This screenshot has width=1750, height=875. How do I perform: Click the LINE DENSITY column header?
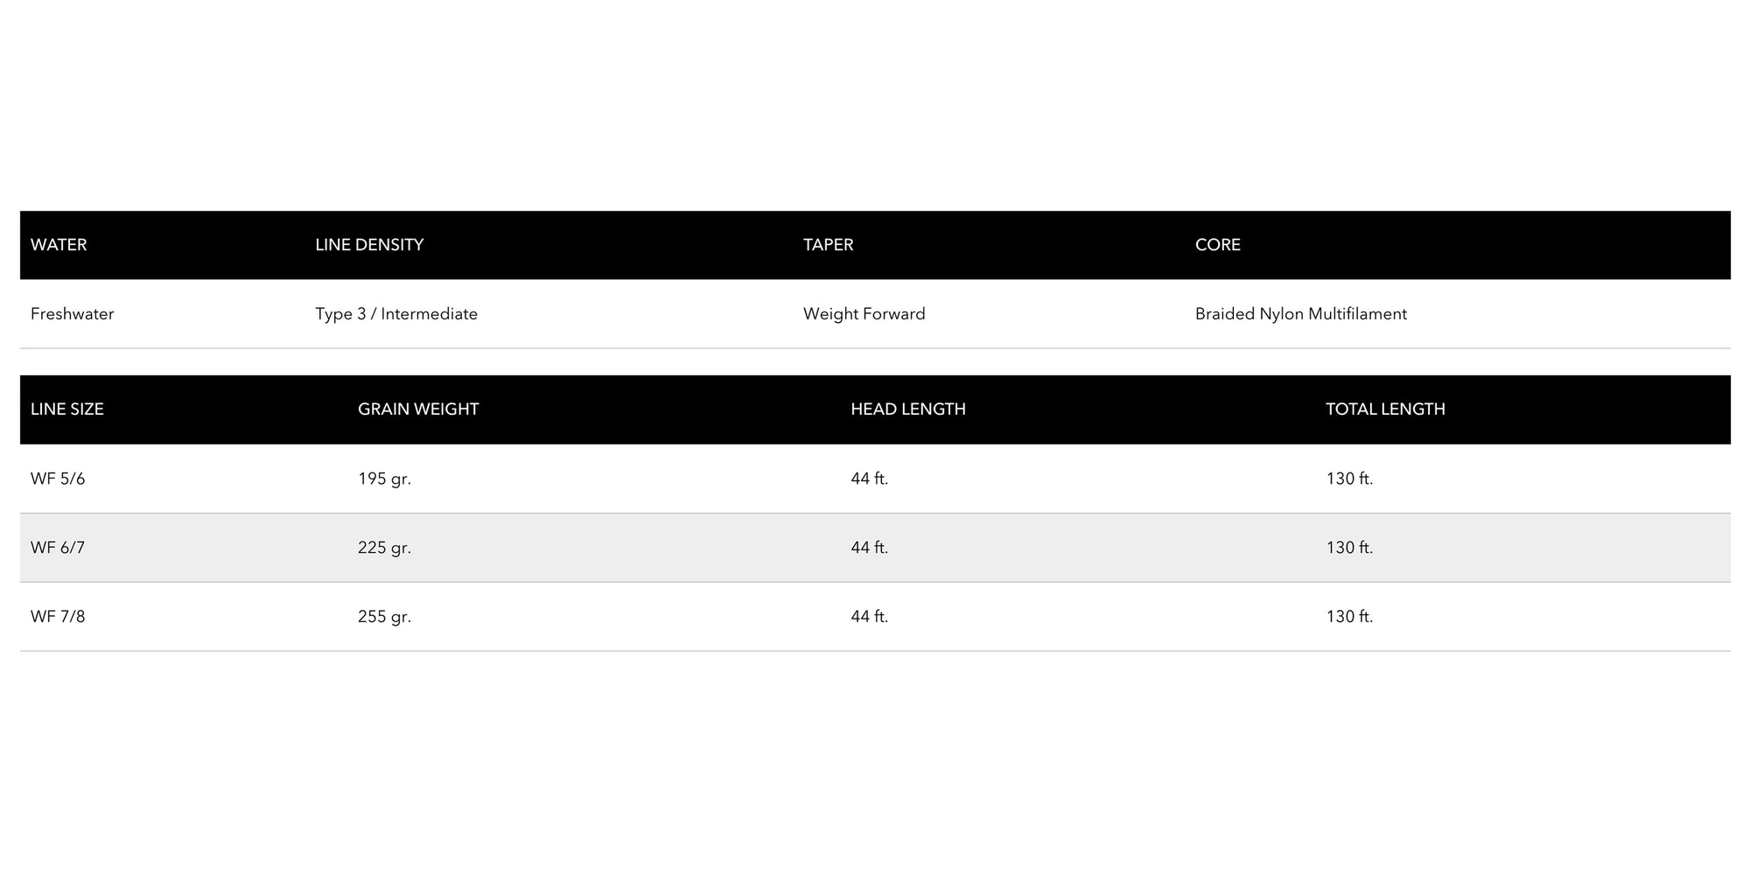(369, 245)
